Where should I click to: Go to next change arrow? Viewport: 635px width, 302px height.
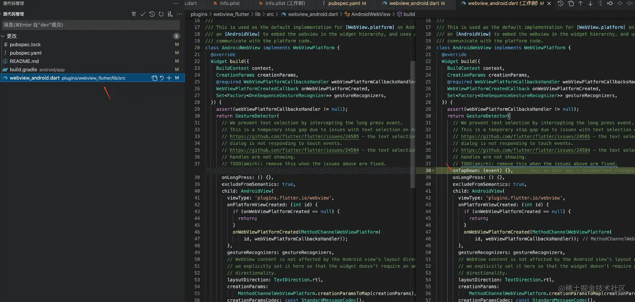[x=590, y=3]
